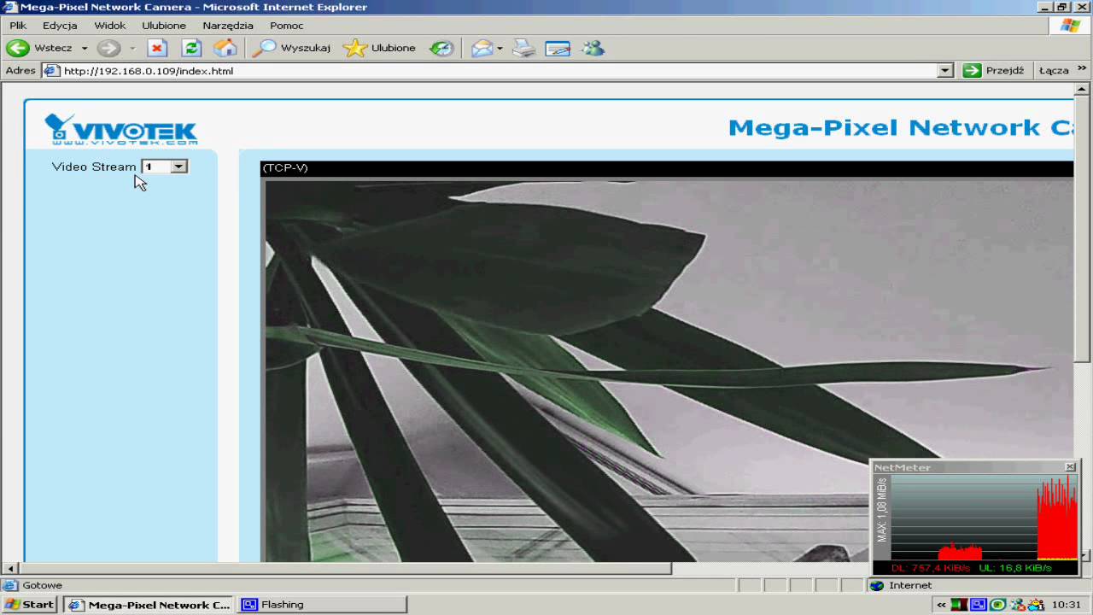Click the page icon beside address URL
Viewport: 1093px width, 615px height.
click(x=51, y=71)
